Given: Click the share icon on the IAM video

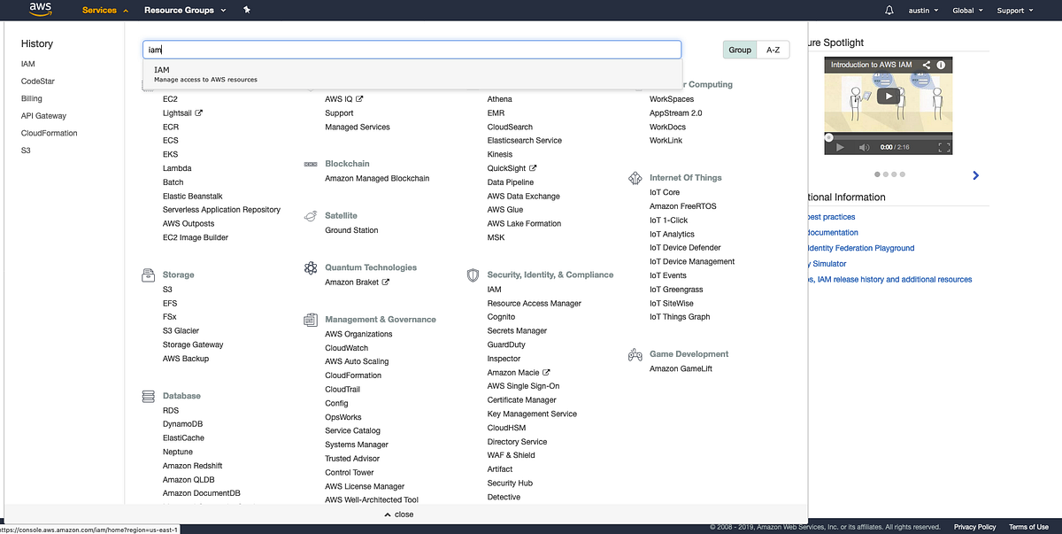Looking at the screenshot, I should pos(927,65).
